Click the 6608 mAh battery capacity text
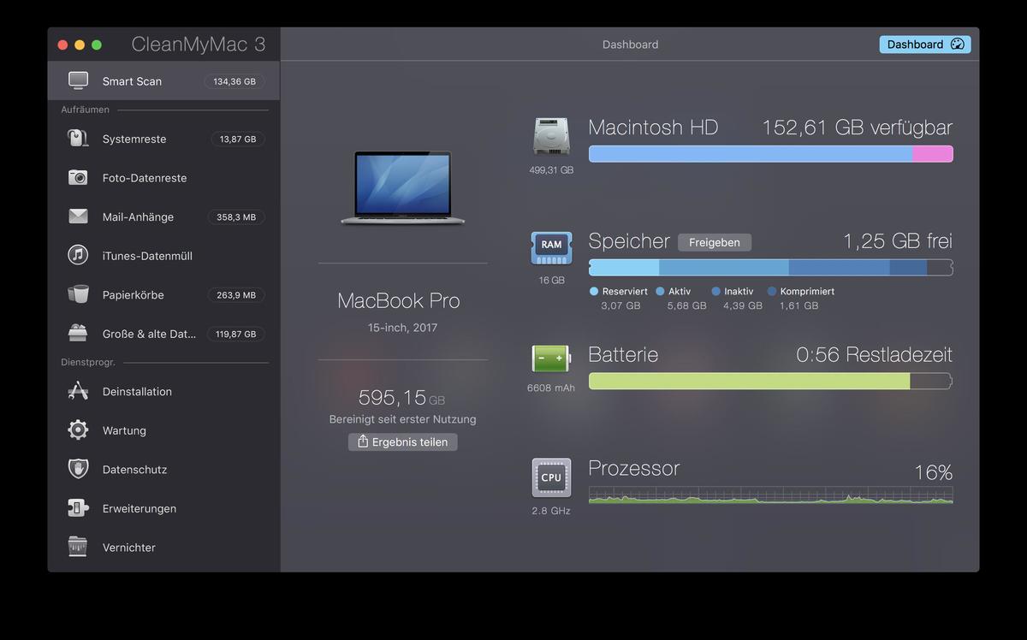Image resolution: width=1027 pixels, height=640 pixels. point(551,388)
